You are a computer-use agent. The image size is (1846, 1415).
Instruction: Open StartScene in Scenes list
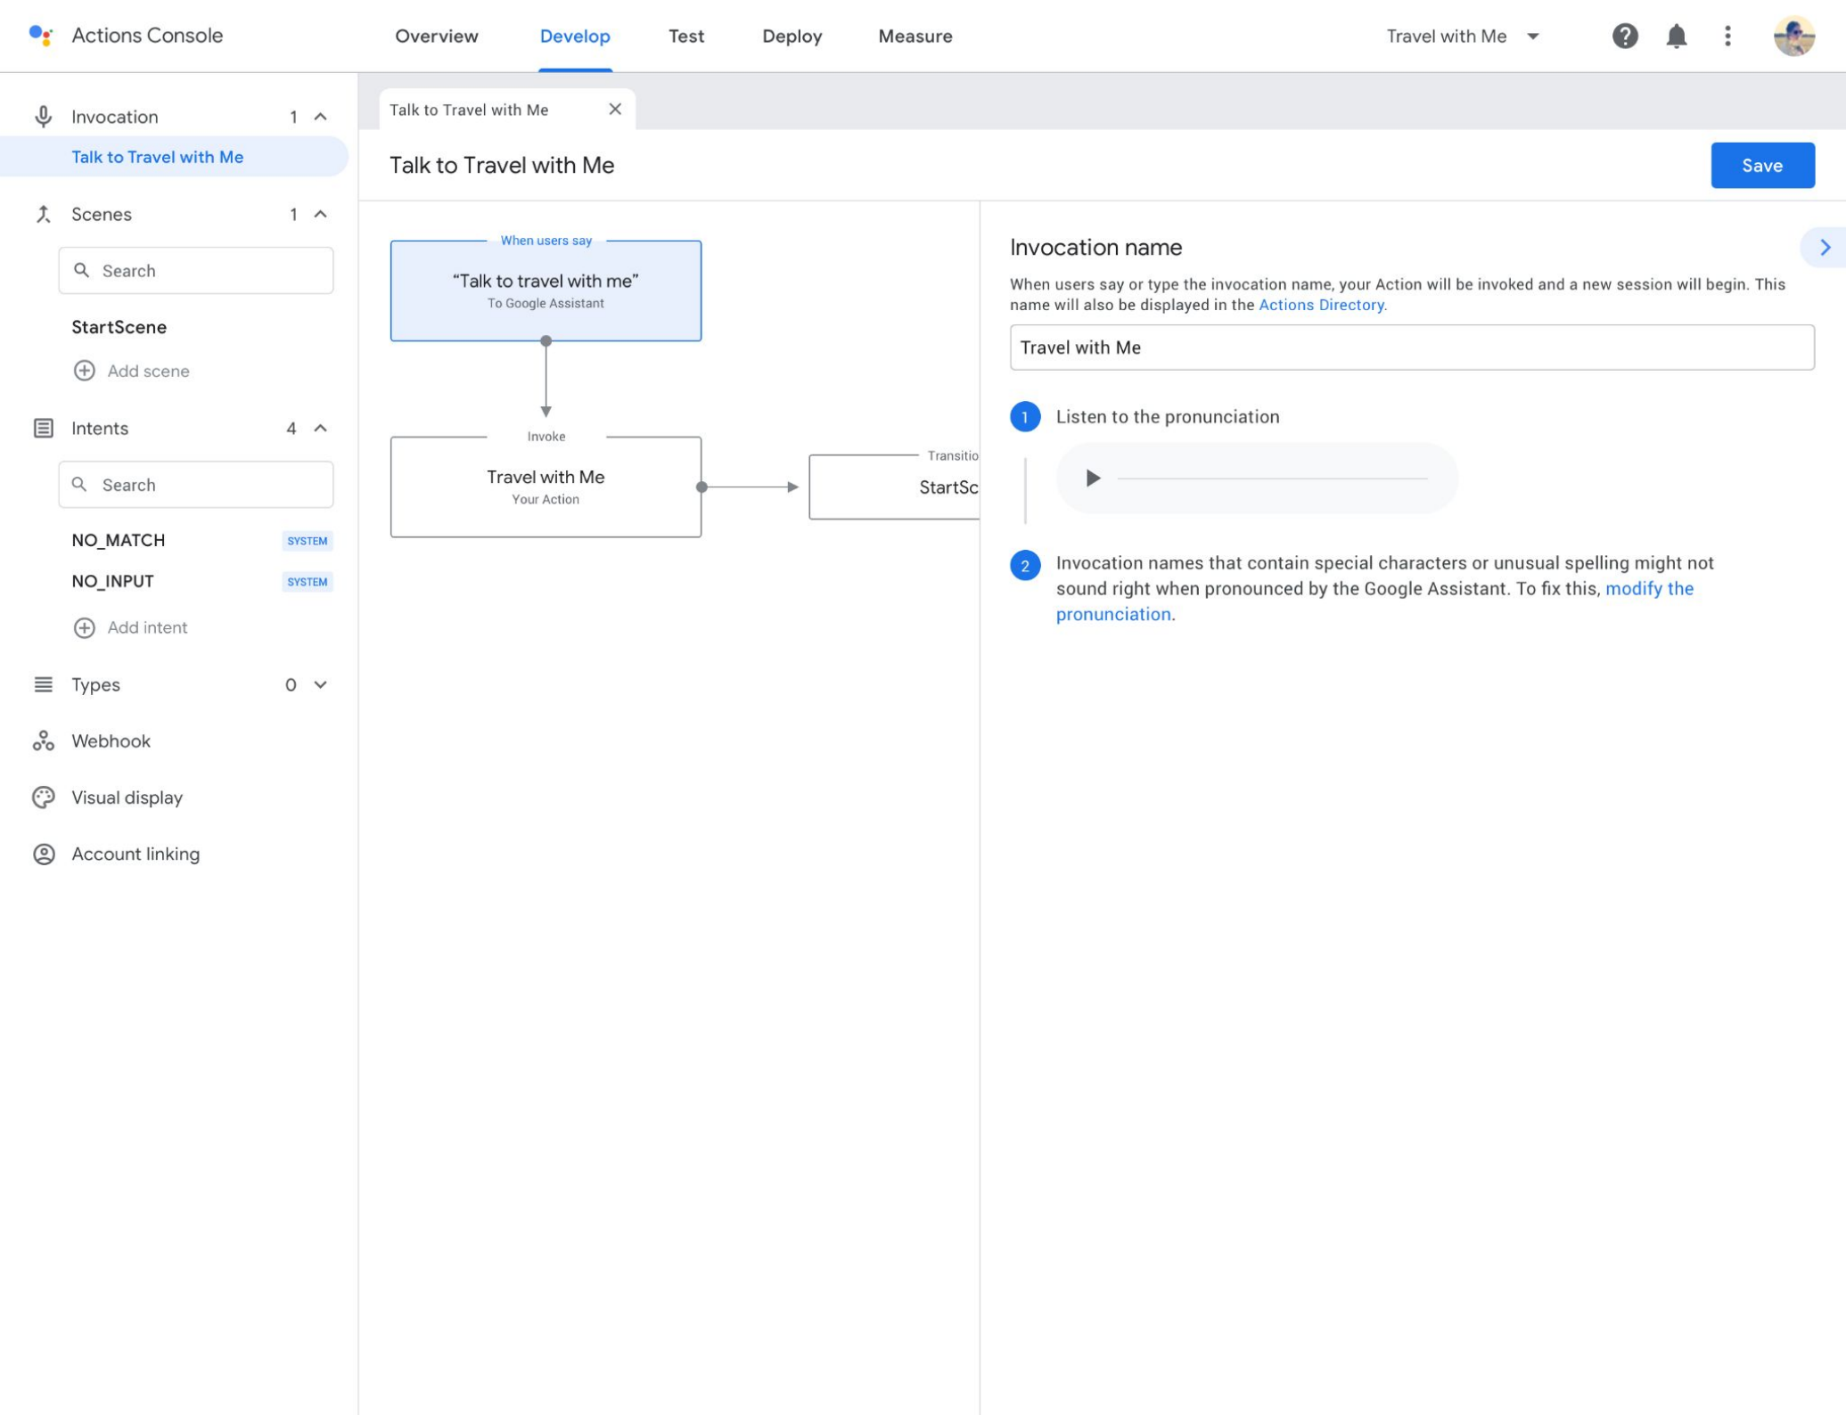click(x=119, y=327)
